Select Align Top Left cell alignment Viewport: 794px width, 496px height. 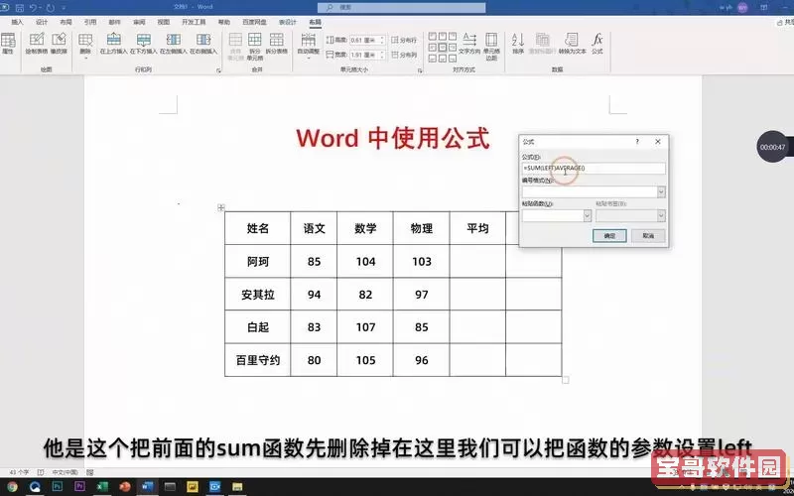point(432,37)
